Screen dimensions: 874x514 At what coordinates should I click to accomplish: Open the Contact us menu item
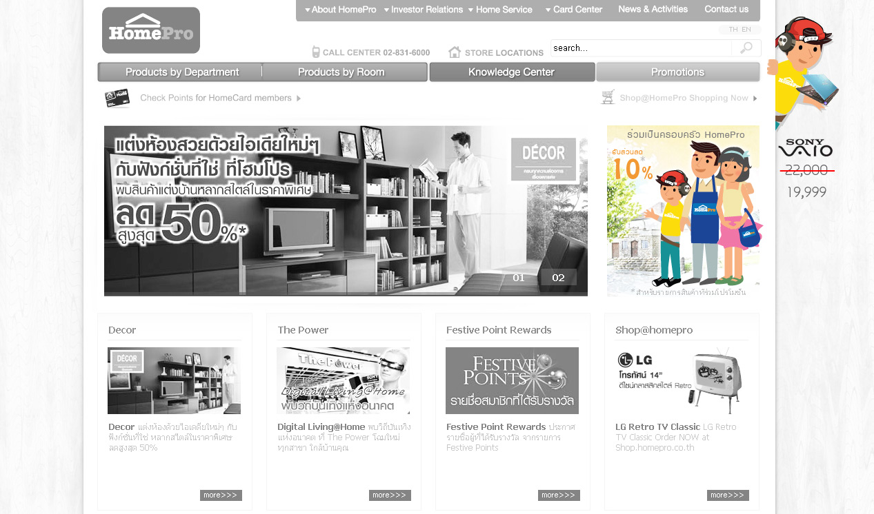click(726, 9)
